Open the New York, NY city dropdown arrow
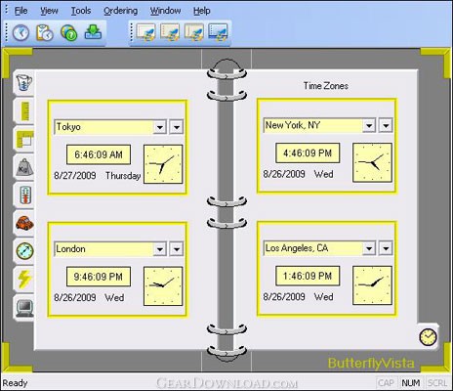Screen dimensions: 453x391 pos(369,125)
